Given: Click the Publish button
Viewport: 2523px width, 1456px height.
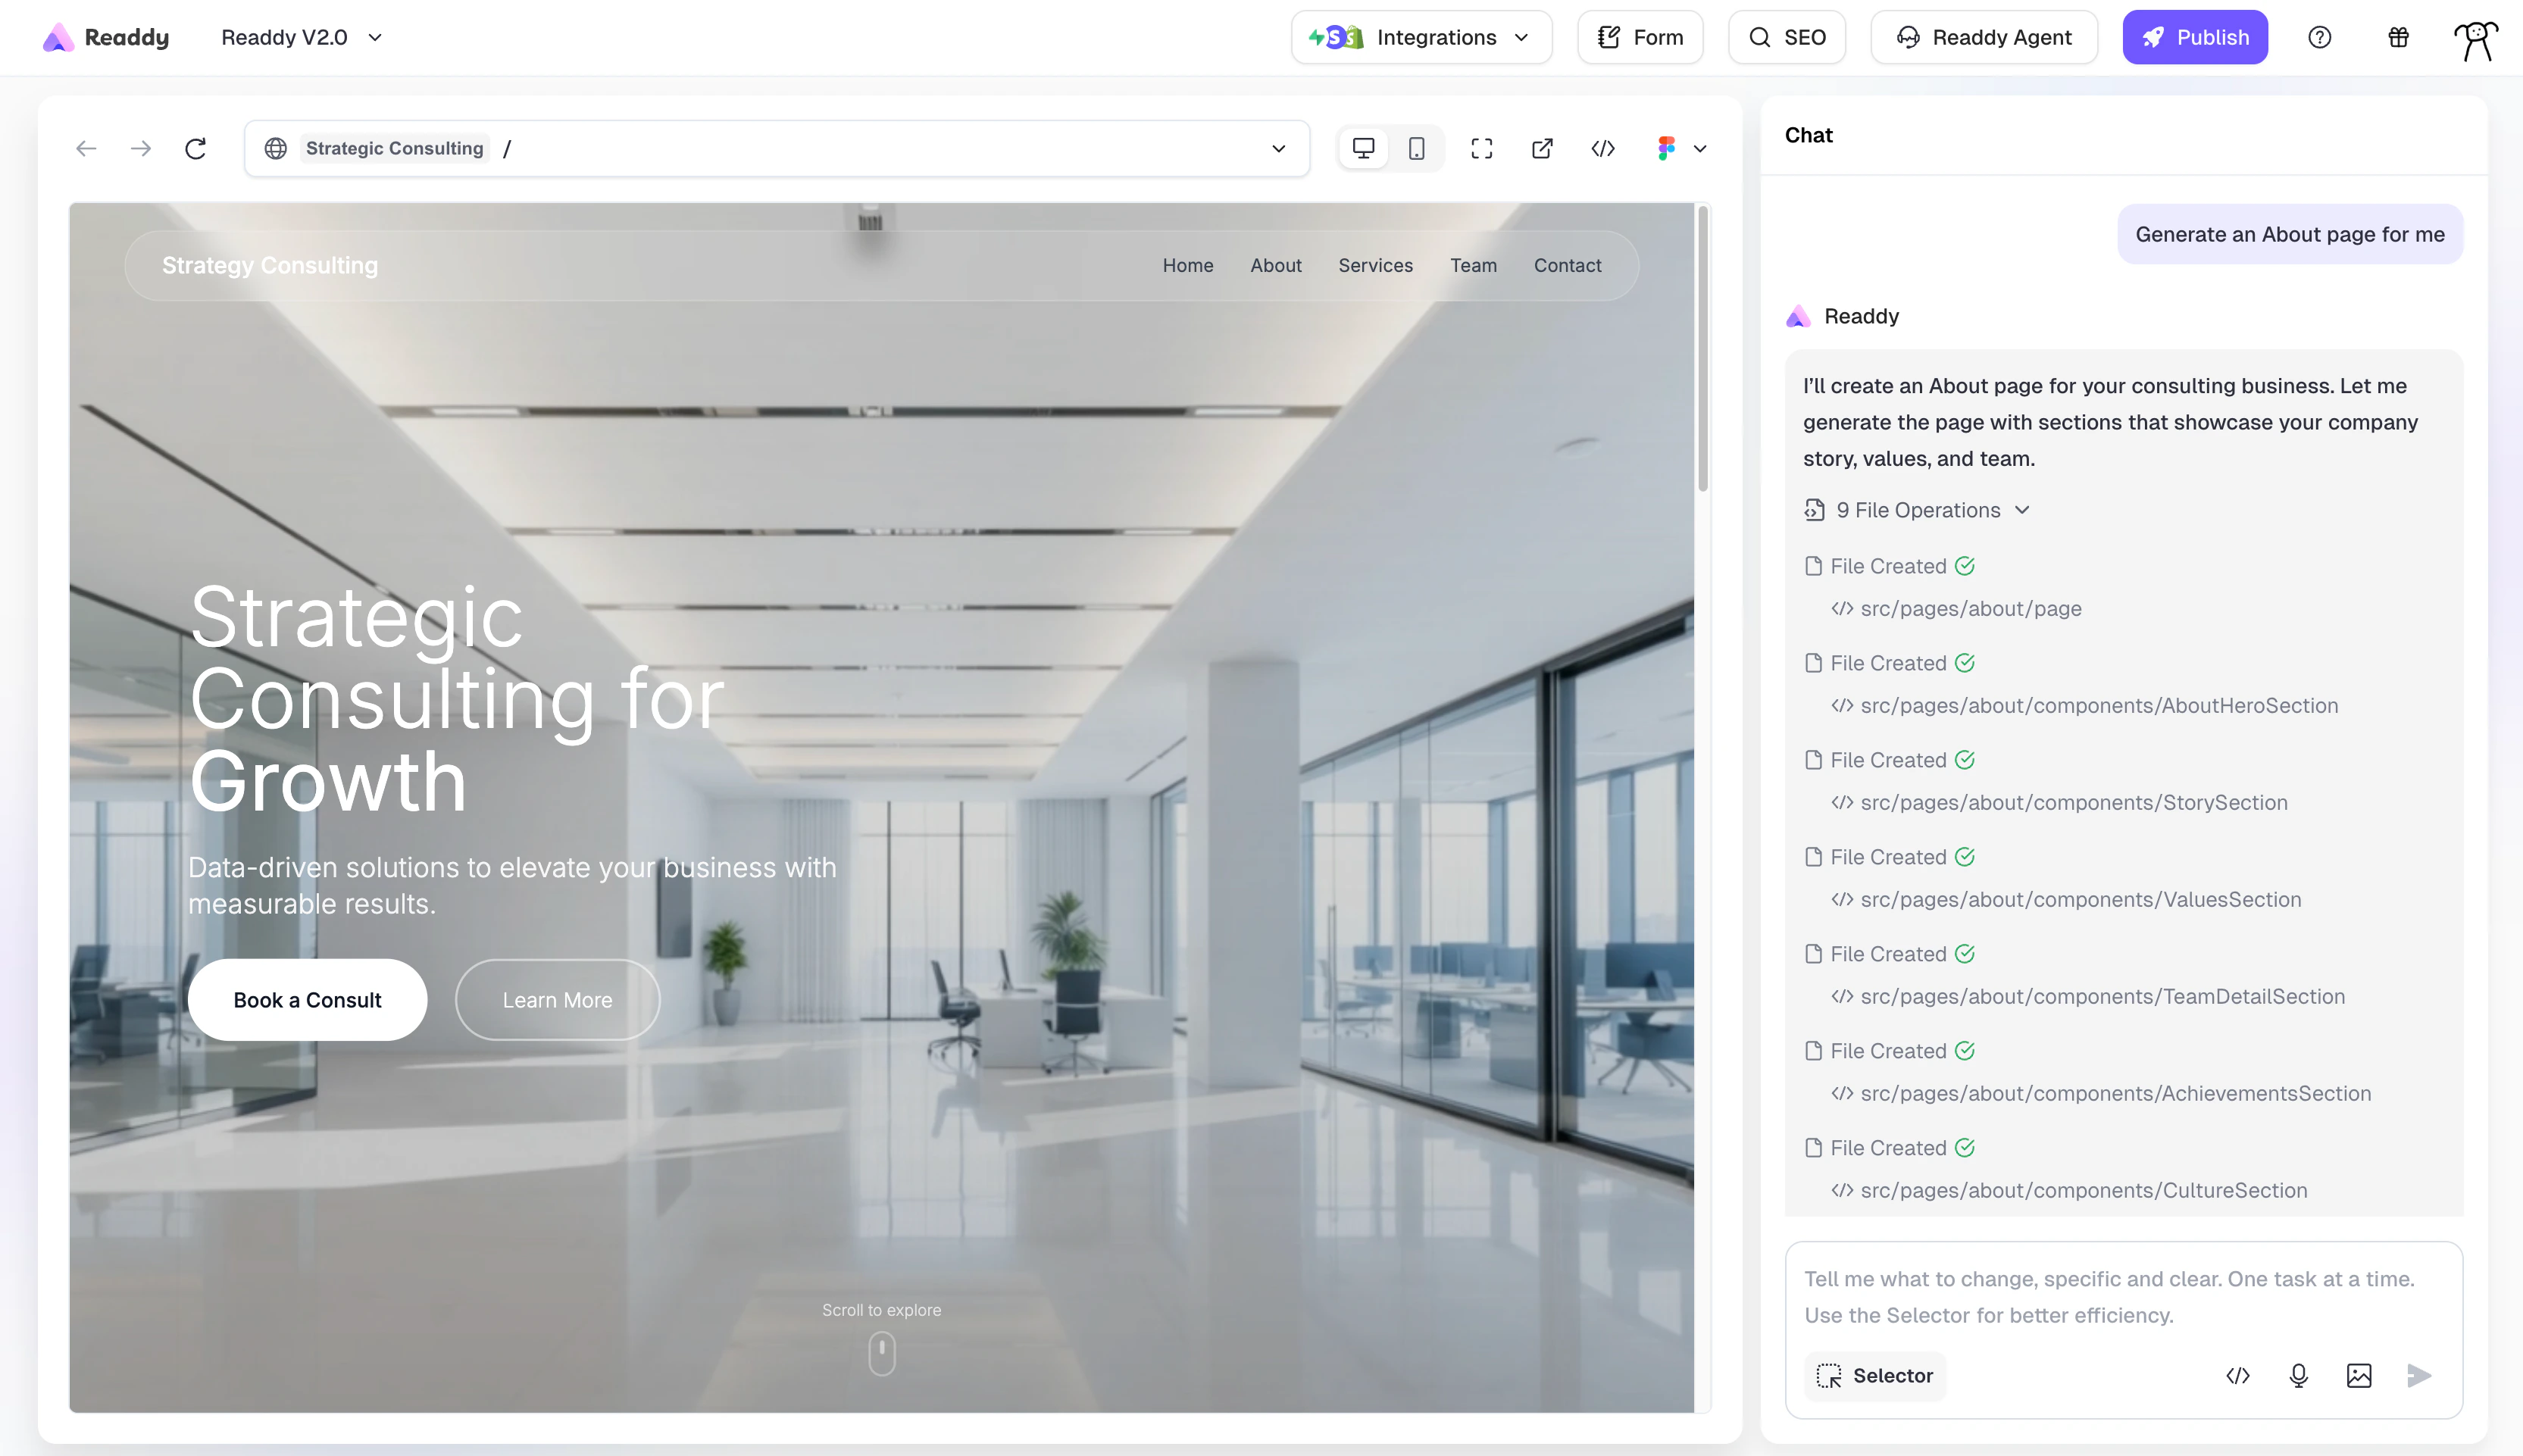Looking at the screenshot, I should click(x=2196, y=37).
